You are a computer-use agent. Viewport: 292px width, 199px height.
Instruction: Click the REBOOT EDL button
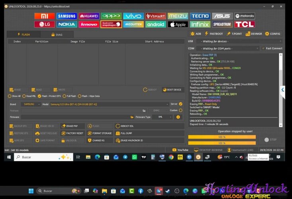(149, 126)
